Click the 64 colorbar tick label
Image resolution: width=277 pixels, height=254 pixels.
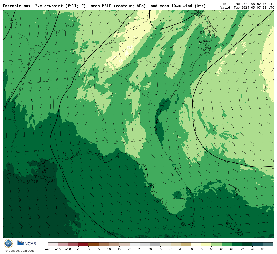(222, 249)
